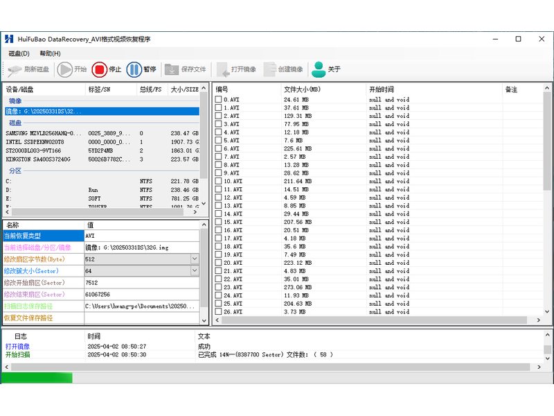The height and width of the screenshot is (416, 554).
Task: Click the Save File (保存文件) icon
Action: point(172,69)
